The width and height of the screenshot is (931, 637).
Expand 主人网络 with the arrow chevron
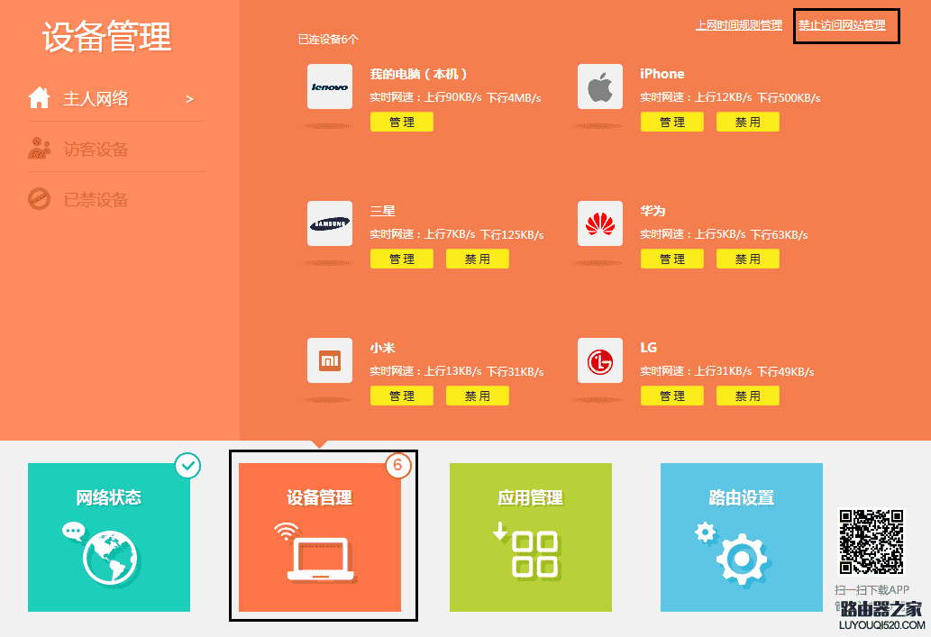pyautogui.click(x=189, y=99)
